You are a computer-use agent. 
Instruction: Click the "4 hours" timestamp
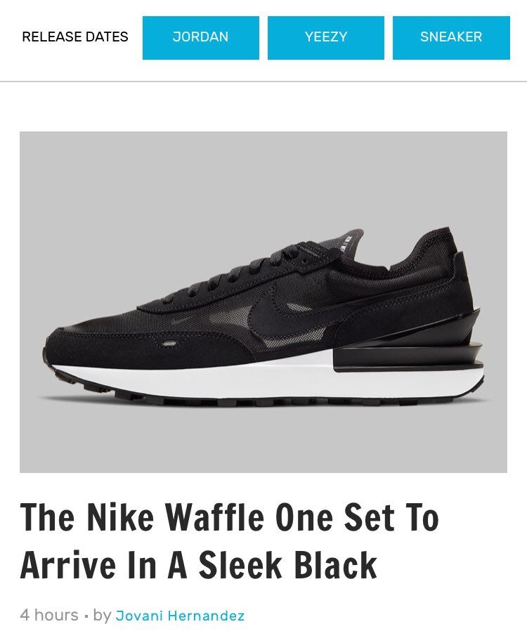click(x=49, y=616)
